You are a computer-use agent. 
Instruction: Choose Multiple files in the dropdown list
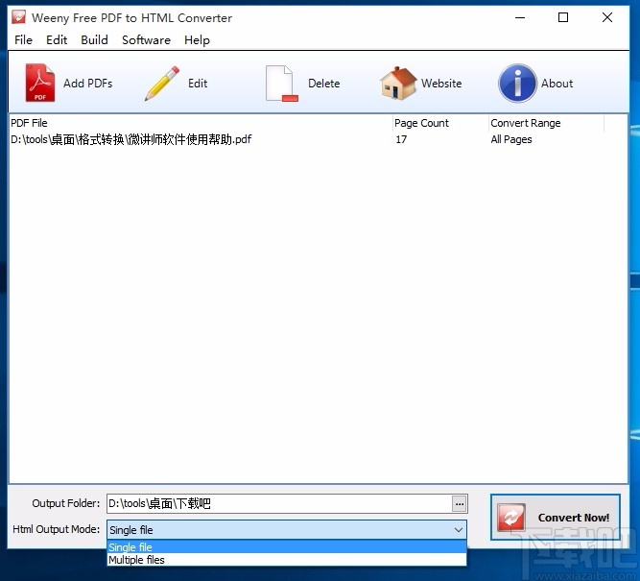pyautogui.click(x=287, y=560)
